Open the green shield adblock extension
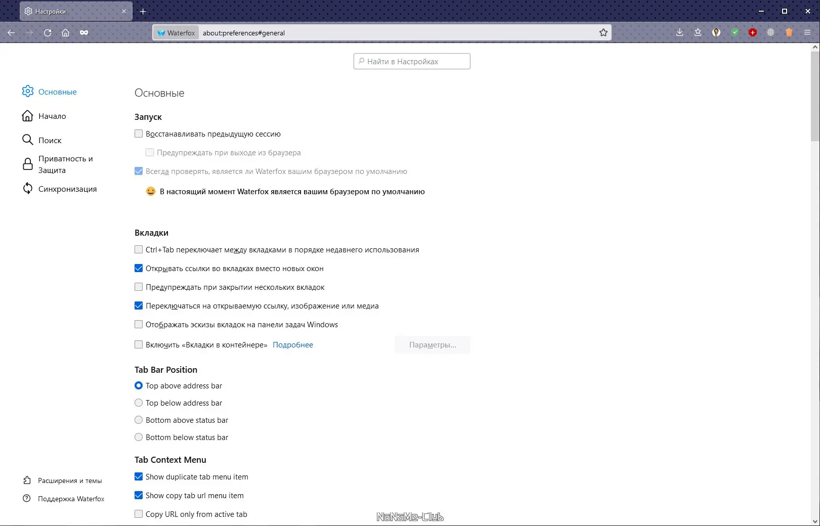Screen dimensions: 820x526 point(735,33)
